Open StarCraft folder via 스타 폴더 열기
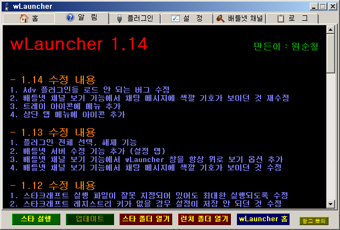Screen dimensions: 340x230 coord(146,219)
